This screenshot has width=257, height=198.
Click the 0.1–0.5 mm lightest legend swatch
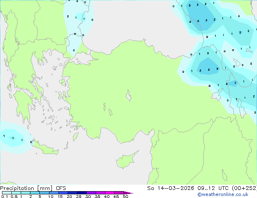pos(7,193)
